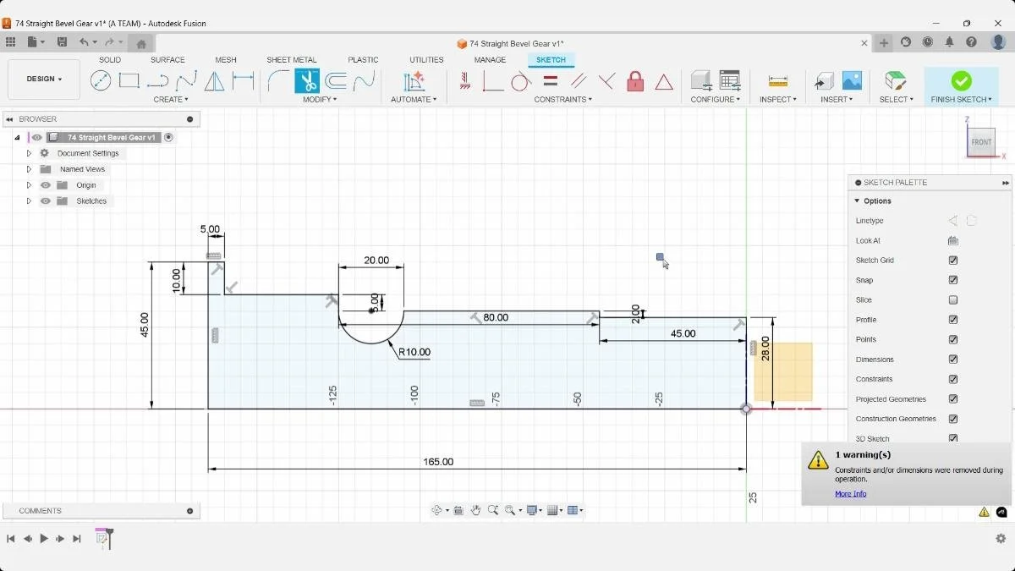Apply the Equal constraint

tap(550, 81)
